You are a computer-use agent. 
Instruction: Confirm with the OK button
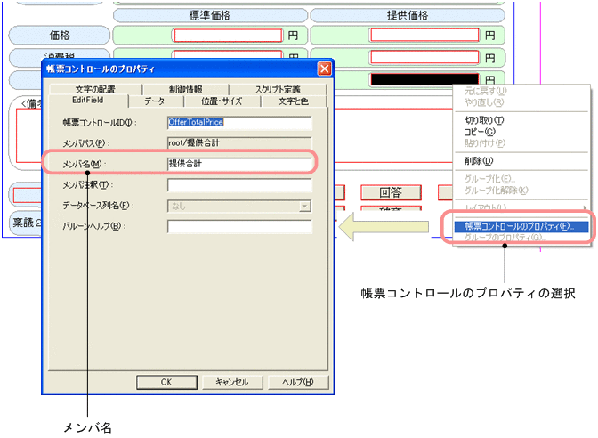pyautogui.click(x=166, y=382)
